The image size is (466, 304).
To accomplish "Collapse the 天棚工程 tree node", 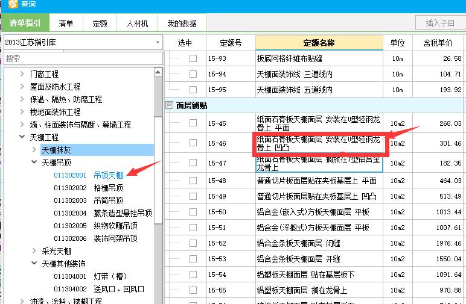I will coord(22,137).
